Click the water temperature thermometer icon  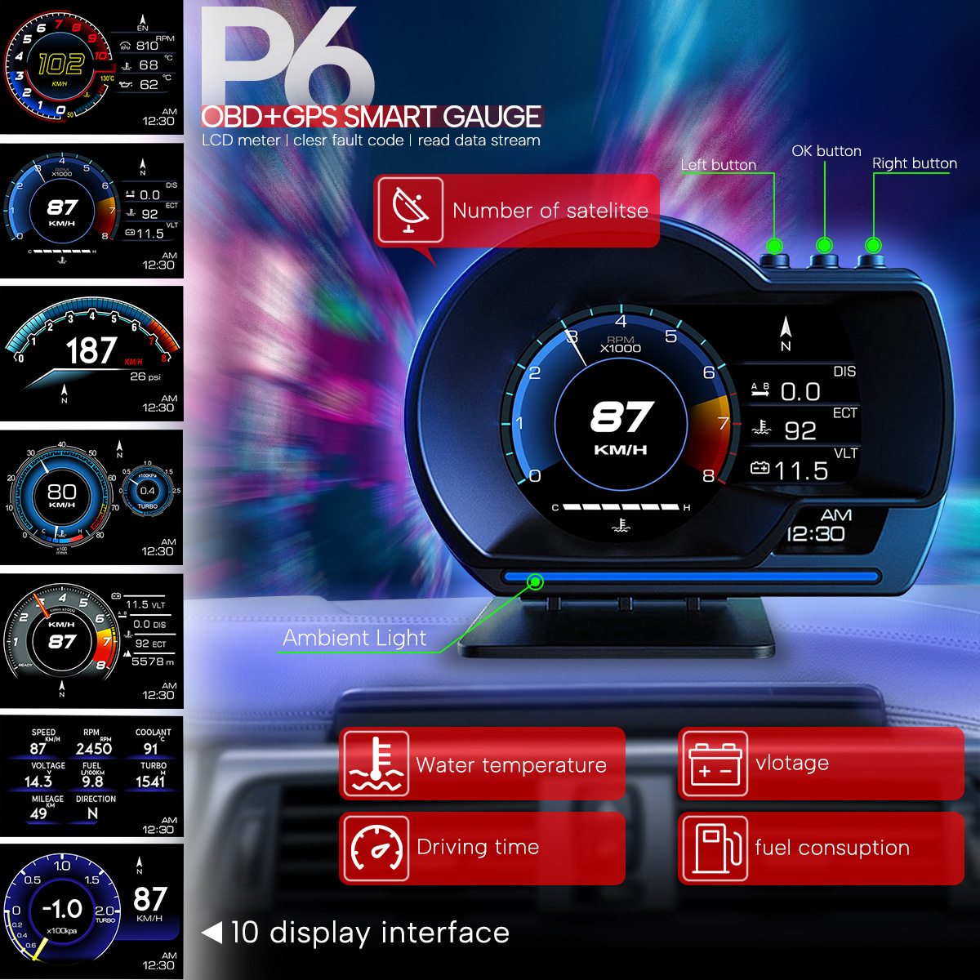coord(376,764)
